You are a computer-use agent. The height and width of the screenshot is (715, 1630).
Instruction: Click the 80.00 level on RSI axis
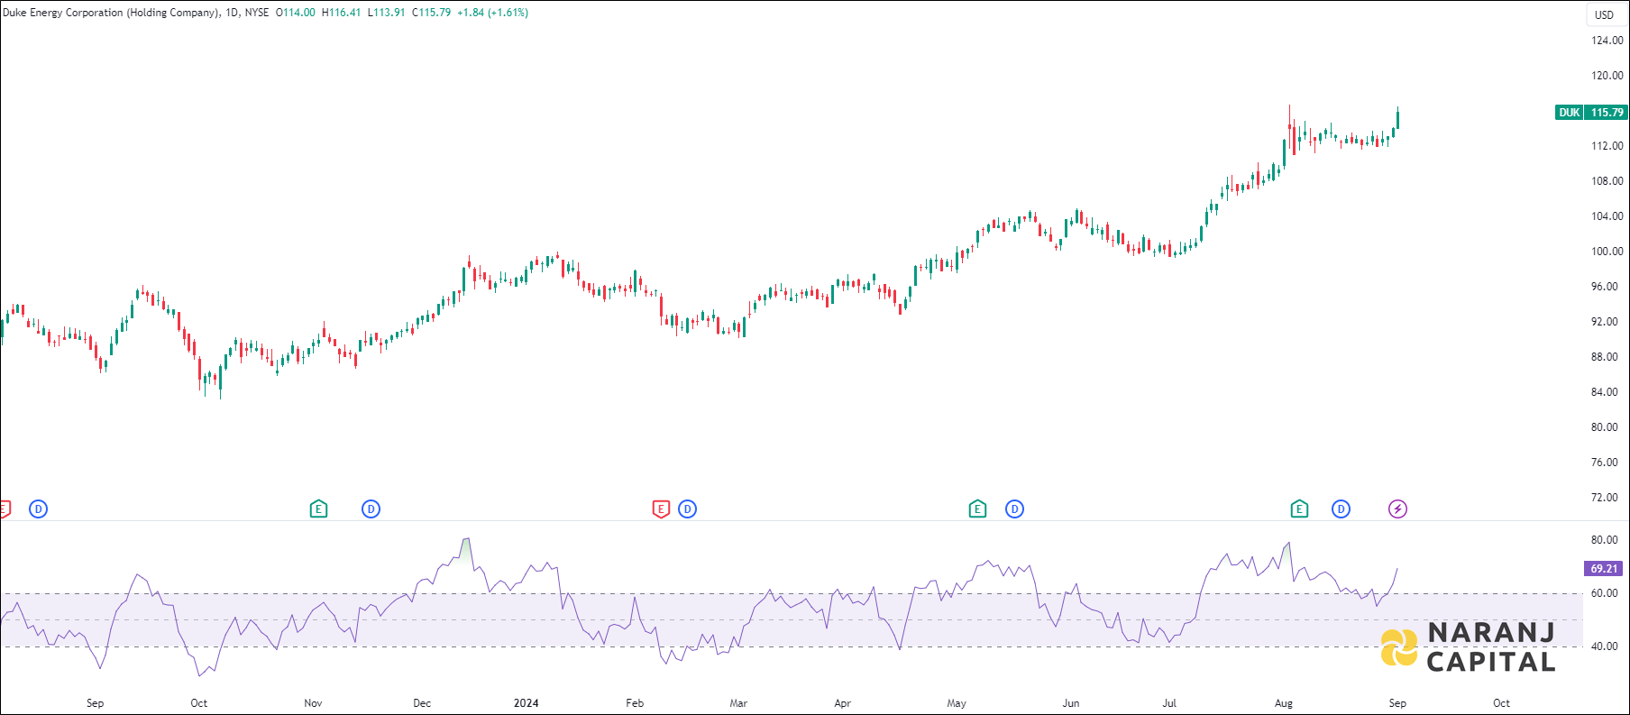tap(1604, 540)
